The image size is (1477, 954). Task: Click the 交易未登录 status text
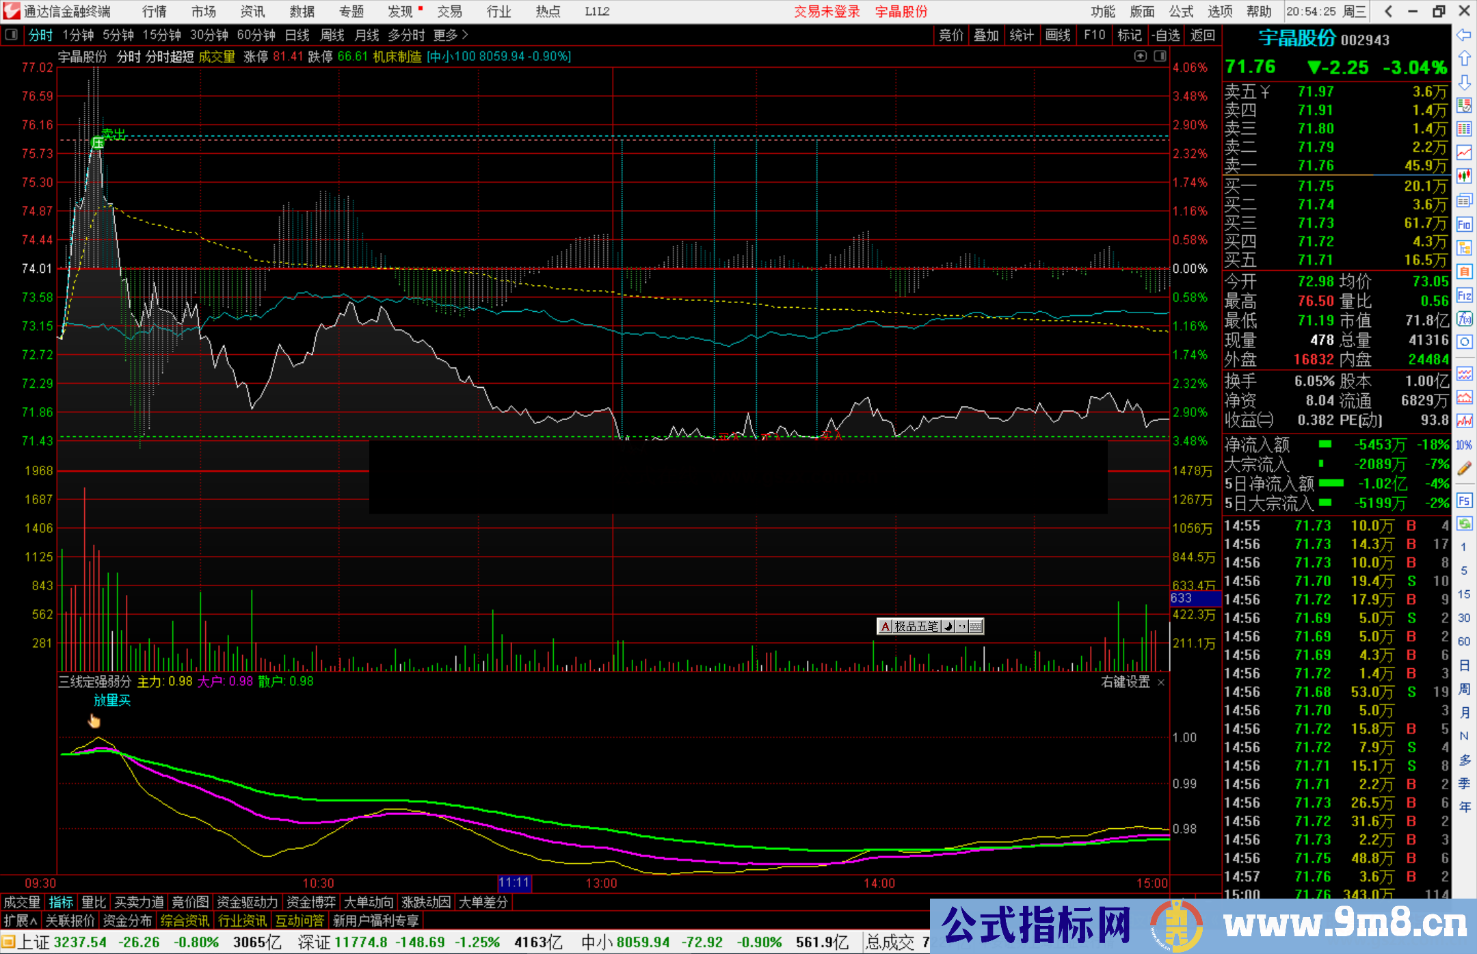click(827, 12)
